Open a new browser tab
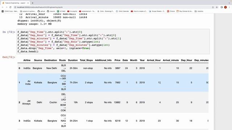Image resolution: width=232 pixels, height=130 pixels. (33, 3)
